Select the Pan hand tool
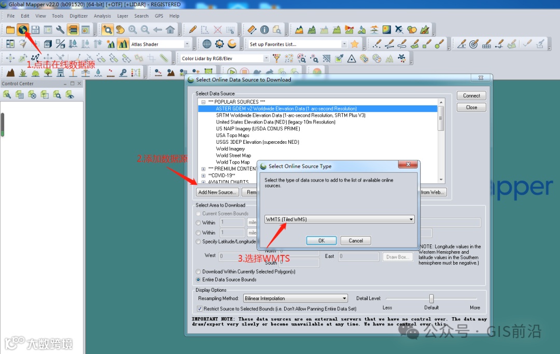 [x=120, y=30]
